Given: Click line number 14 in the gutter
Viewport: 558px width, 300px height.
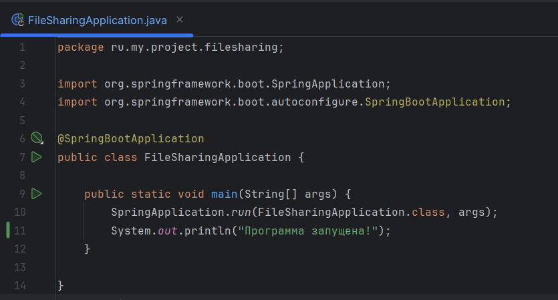Looking at the screenshot, I should pos(19,285).
